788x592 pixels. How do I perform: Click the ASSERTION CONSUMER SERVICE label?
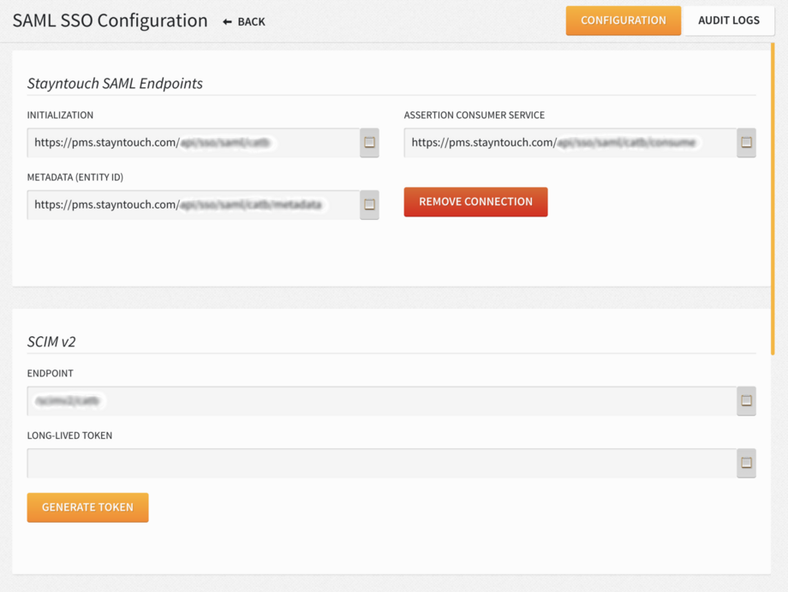(475, 115)
